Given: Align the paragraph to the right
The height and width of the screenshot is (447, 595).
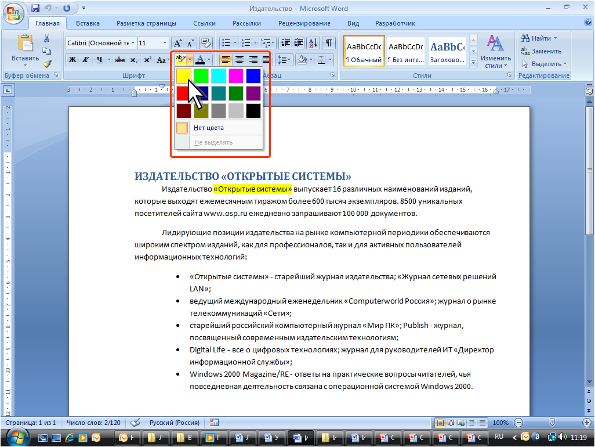Looking at the screenshot, I should (253, 60).
